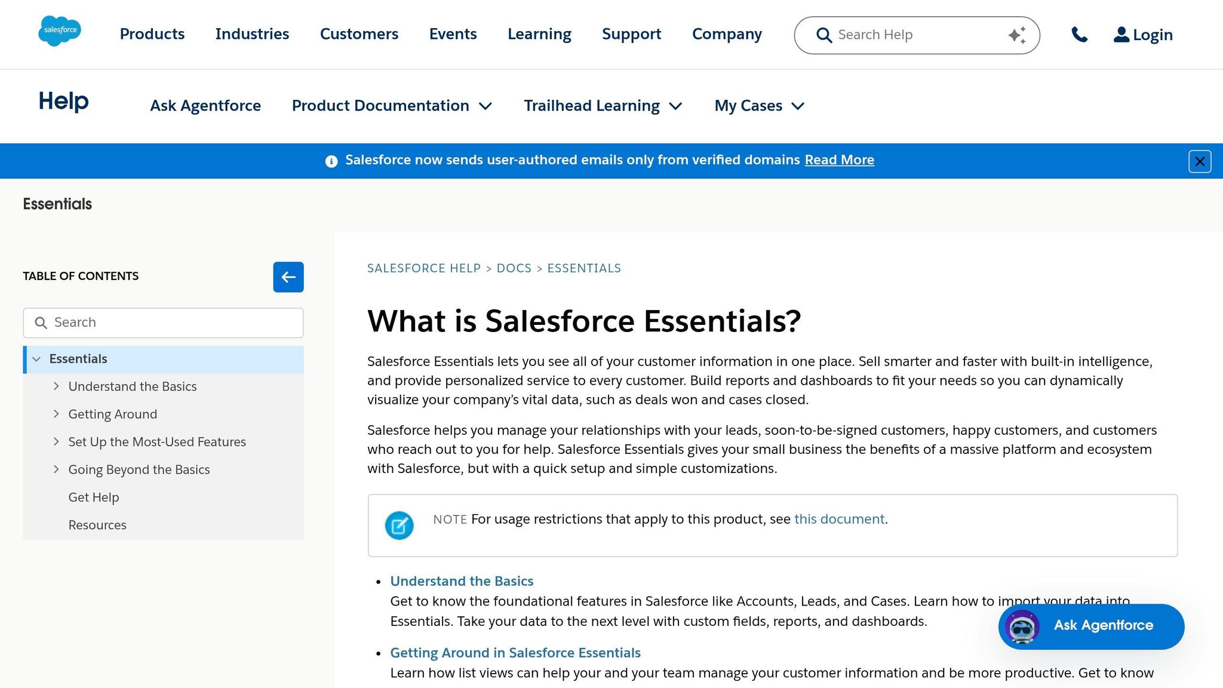Screen dimensions: 1223x688
Task: Select the Industries menu item
Action: tap(252, 34)
